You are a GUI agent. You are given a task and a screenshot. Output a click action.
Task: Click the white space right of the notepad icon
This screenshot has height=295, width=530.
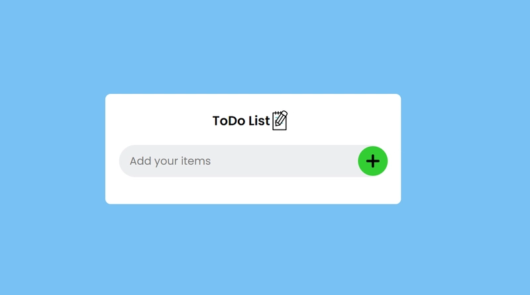pyautogui.click(x=344, y=121)
